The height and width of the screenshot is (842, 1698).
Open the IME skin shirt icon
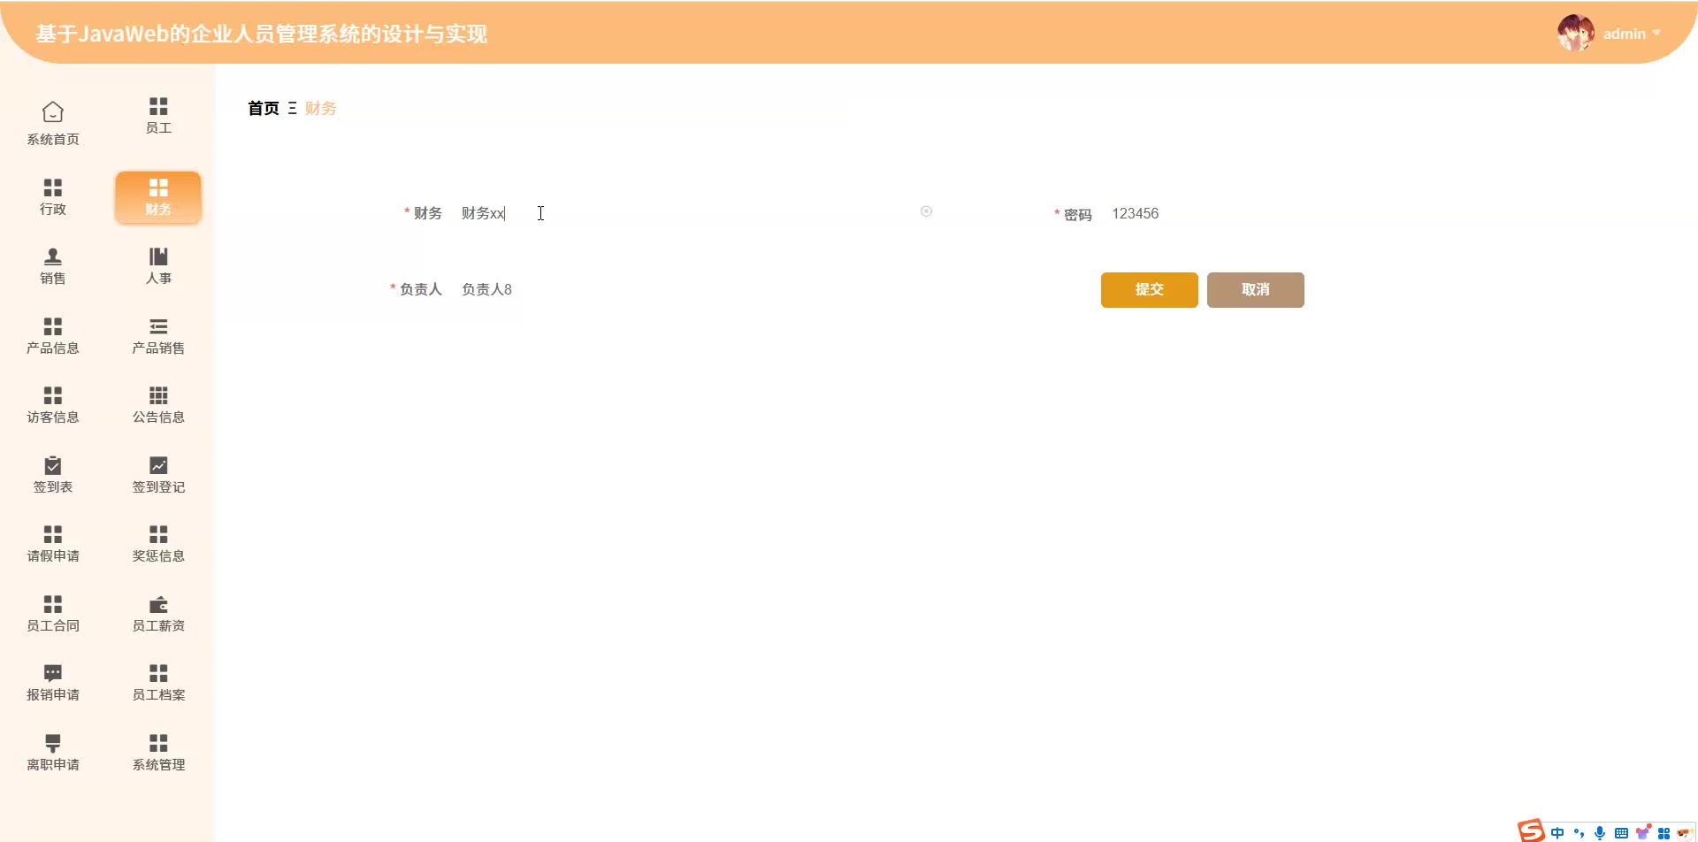(1643, 832)
